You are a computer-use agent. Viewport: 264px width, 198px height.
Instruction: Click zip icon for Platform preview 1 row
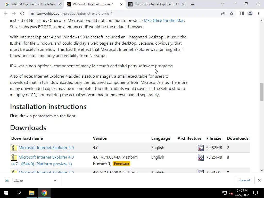[14, 158]
